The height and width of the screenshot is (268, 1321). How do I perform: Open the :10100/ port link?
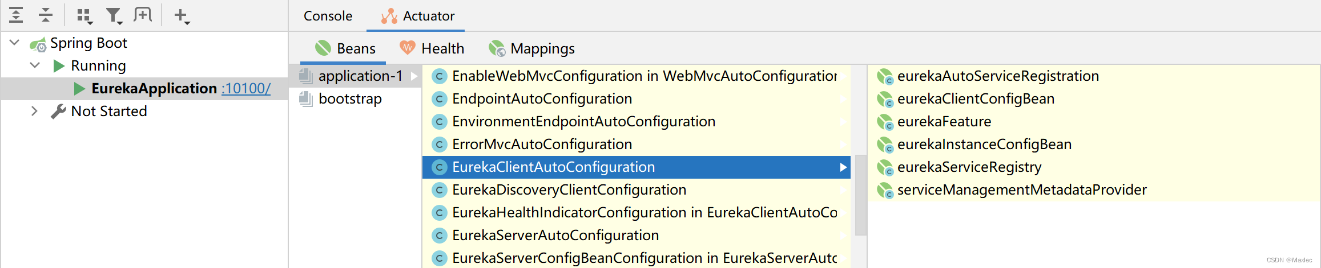[x=246, y=89]
